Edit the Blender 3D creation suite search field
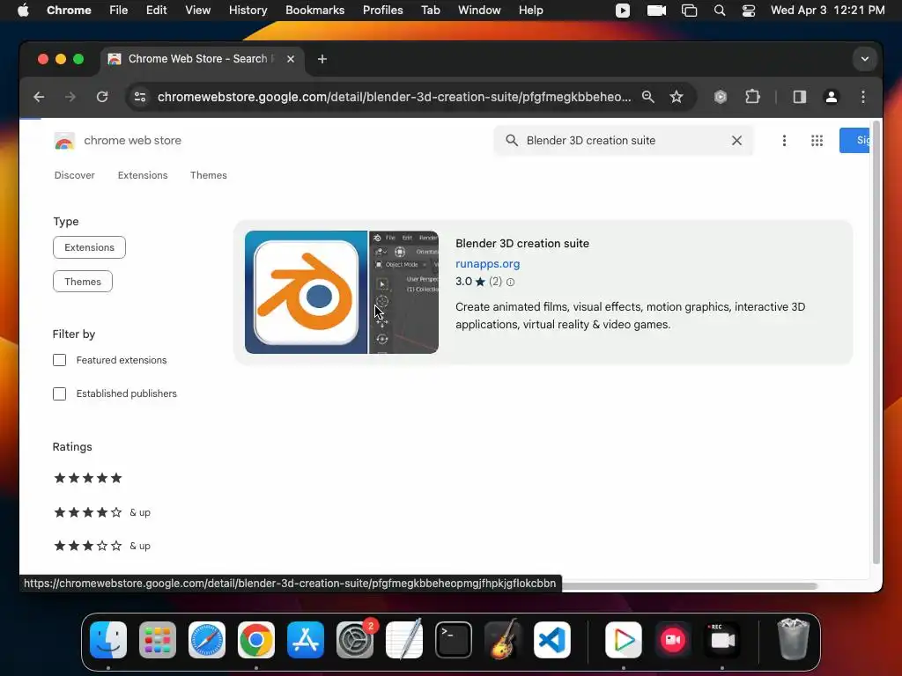Image resolution: width=902 pixels, height=676 pixels. [625, 141]
